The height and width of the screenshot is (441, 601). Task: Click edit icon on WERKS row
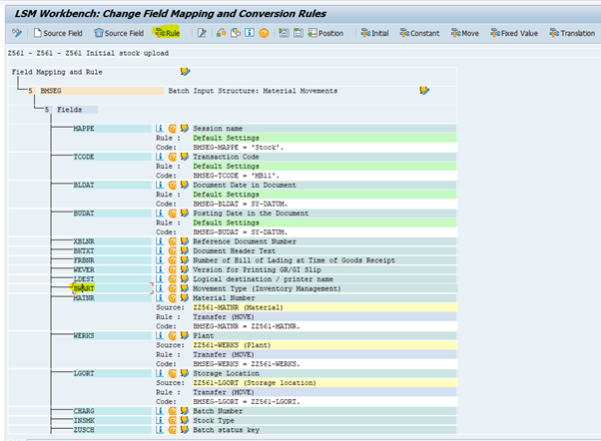(185, 335)
